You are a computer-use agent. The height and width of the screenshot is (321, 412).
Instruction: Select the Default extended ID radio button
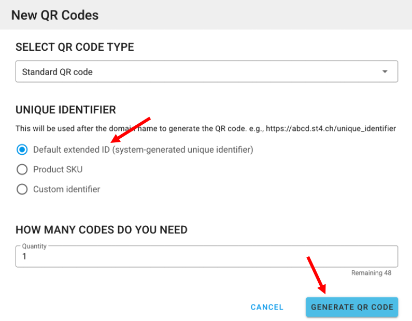(22, 150)
